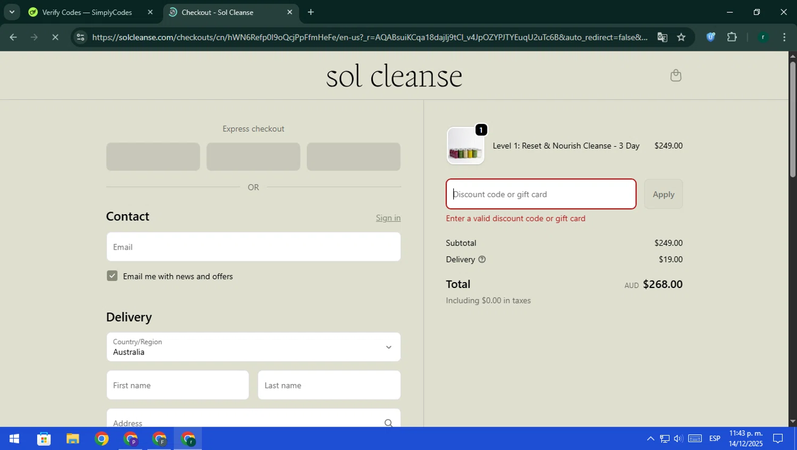Open the clock showing 11:43 p. m.
Viewport: 797px width, 450px height.
746,438
